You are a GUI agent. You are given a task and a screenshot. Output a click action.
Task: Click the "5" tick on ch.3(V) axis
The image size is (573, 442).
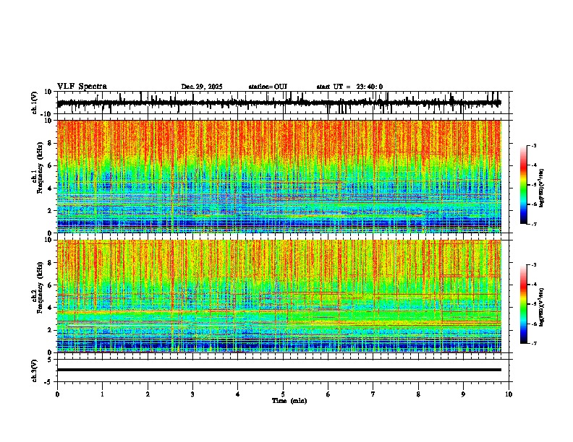pyautogui.click(x=51, y=360)
